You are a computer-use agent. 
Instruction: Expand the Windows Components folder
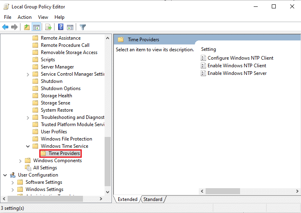[x=20, y=161]
